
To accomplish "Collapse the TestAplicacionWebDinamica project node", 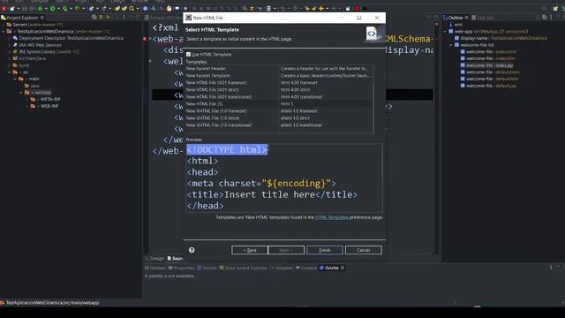I will (x=4, y=32).
